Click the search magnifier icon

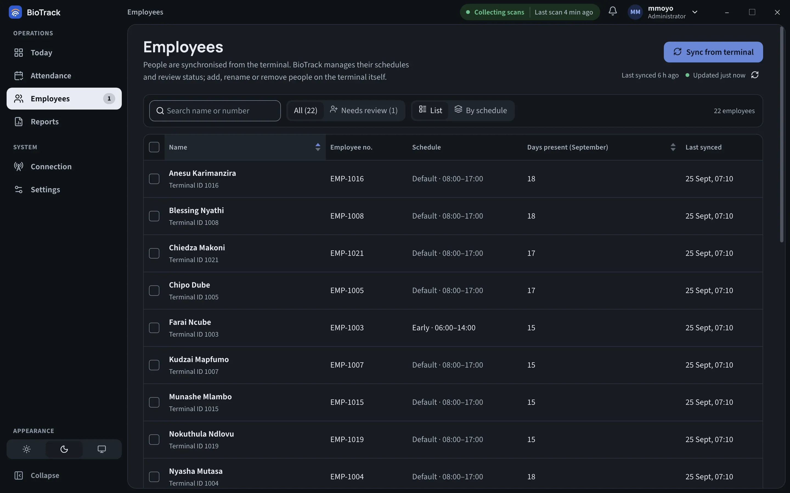[160, 111]
